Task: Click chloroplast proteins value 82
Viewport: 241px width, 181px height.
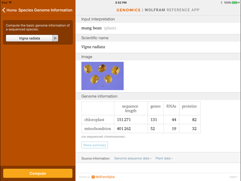Action: 194,120
